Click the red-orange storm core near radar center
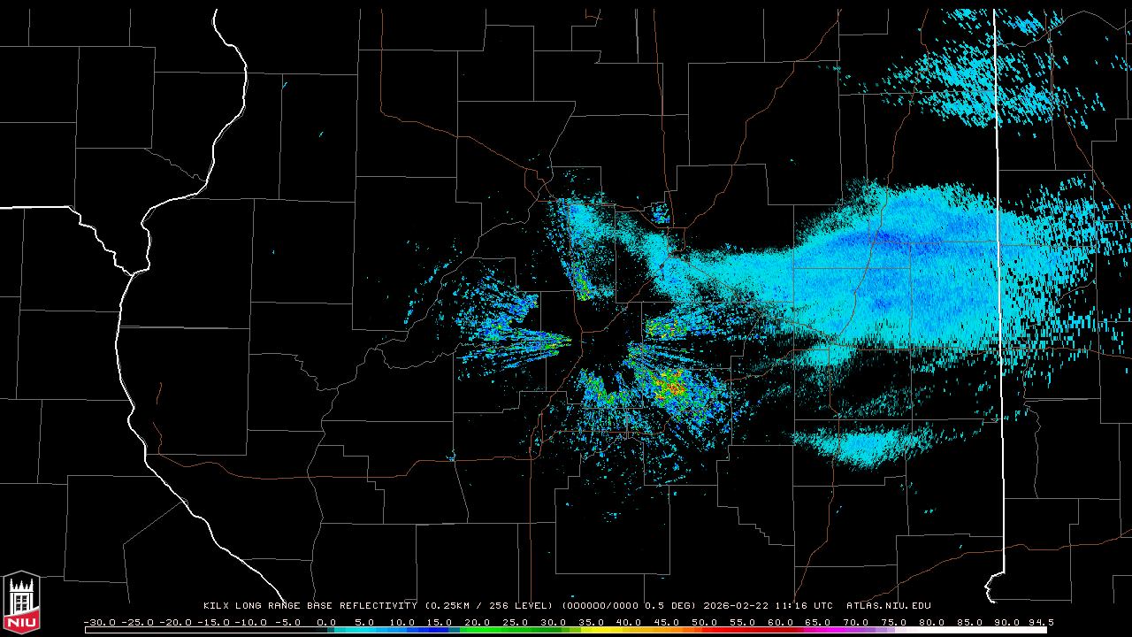Screen dimensions: 1132x637 click(x=672, y=386)
